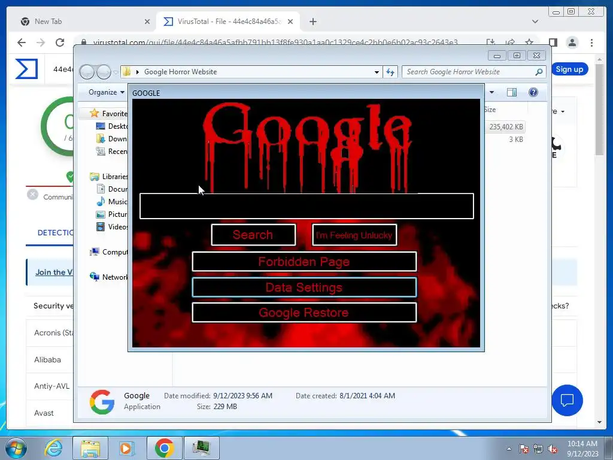613x460 pixels.
Task: Expand the Explorer address bar history dropdown
Action: click(x=377, y=72)
